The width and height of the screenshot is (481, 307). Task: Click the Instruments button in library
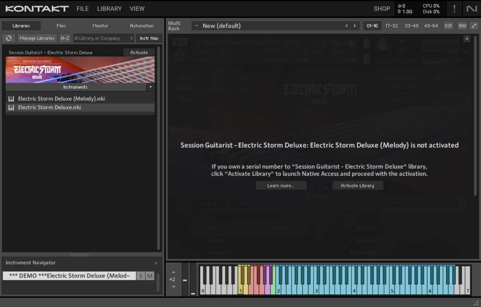click(76, 87)
